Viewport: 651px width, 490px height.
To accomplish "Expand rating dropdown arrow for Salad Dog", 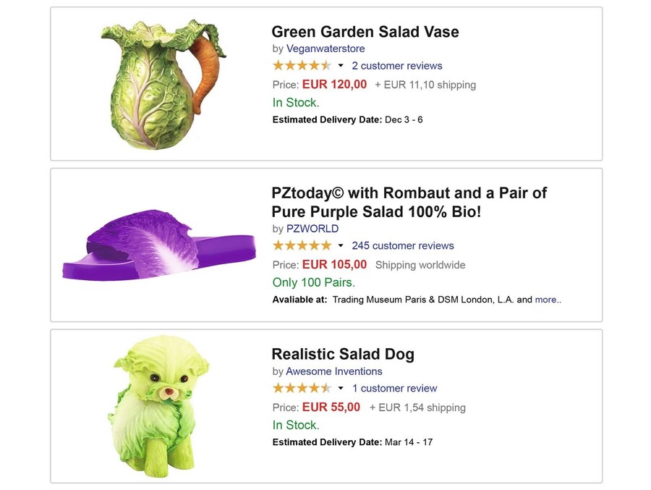I will [341, 389].
